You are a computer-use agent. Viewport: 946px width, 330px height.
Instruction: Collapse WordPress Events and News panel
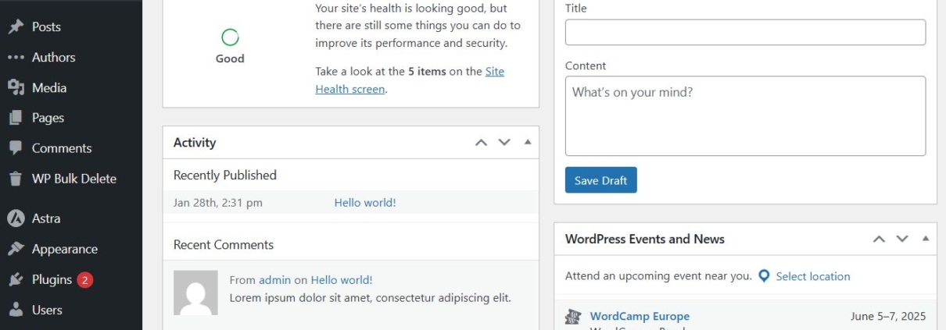coord(925,238)
